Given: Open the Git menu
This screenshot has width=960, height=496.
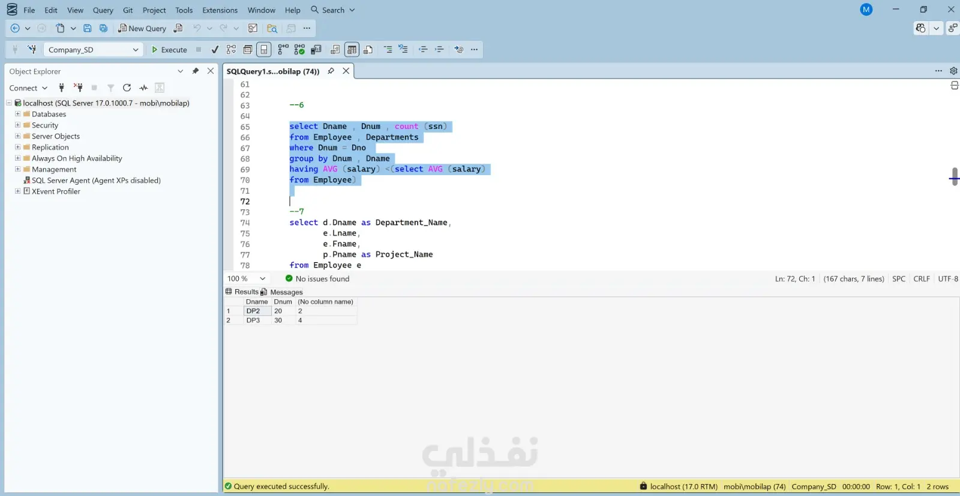Looking at the screenshot, I should (128, 10).
